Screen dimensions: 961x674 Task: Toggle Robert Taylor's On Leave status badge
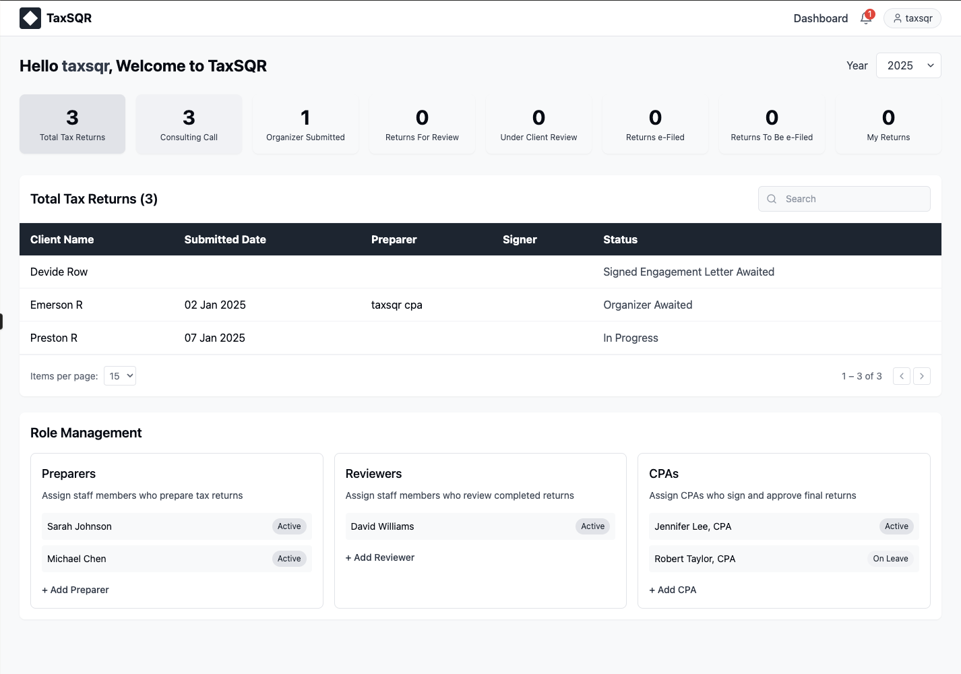click(890, 559)
